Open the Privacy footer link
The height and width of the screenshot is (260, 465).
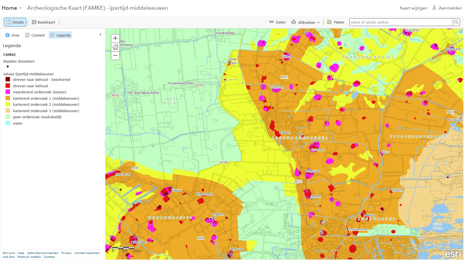click(x=66, y=253)
